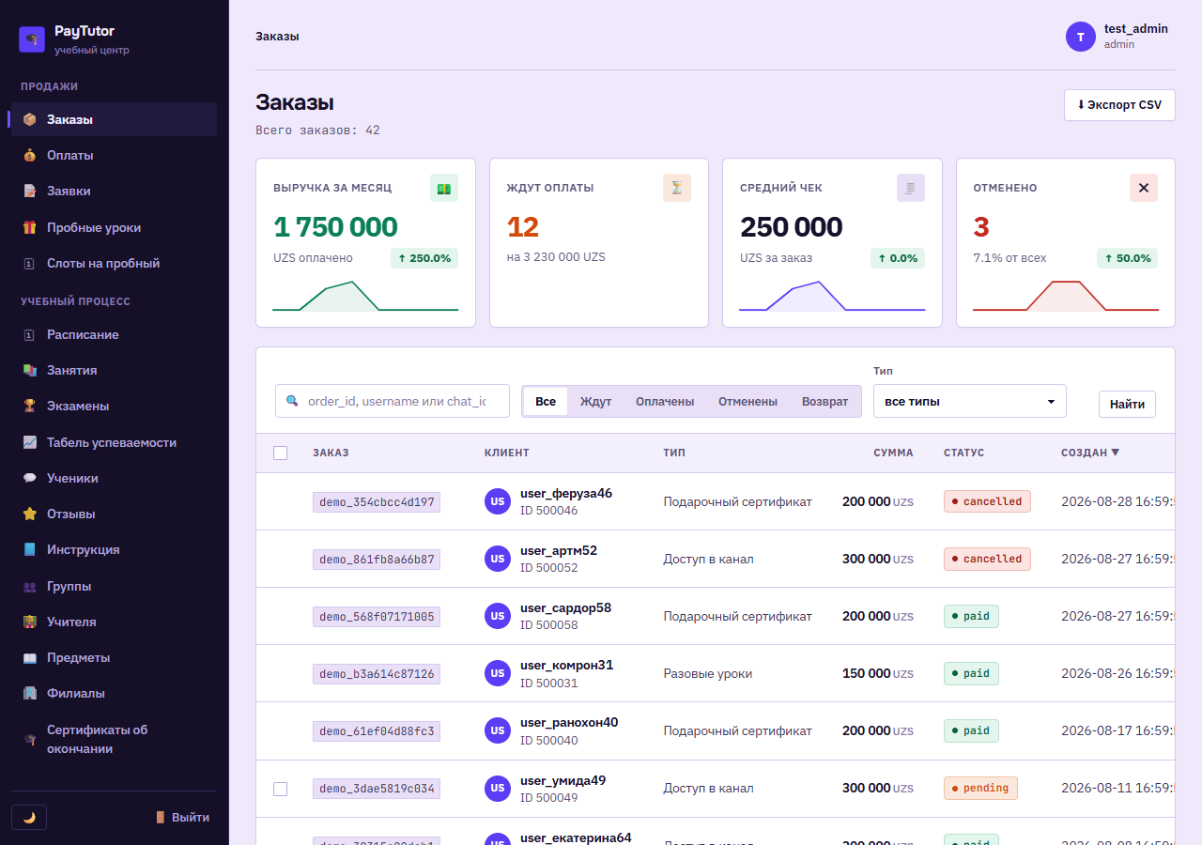Open Учителя in the sidebar
The width and height of the screenshot is (1202, 845).
coord(114,622)
